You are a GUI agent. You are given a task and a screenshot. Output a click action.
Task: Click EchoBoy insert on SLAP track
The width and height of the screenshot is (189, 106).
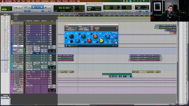[29, 86]
